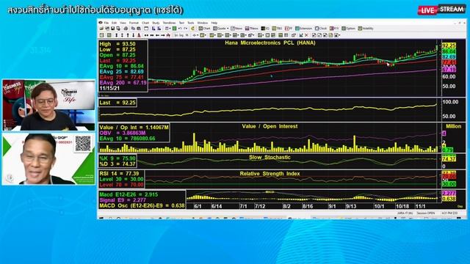This screenshot has width=470, height=264.
Task: Click the 6/14 date axis marker
Action: 217,206
